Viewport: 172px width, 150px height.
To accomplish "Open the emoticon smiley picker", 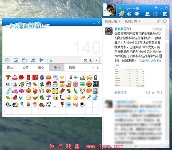I will [8, 60].
